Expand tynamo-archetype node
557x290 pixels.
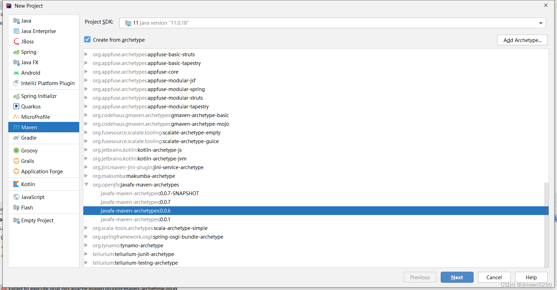pyautogui.click(x=86, y=245)
